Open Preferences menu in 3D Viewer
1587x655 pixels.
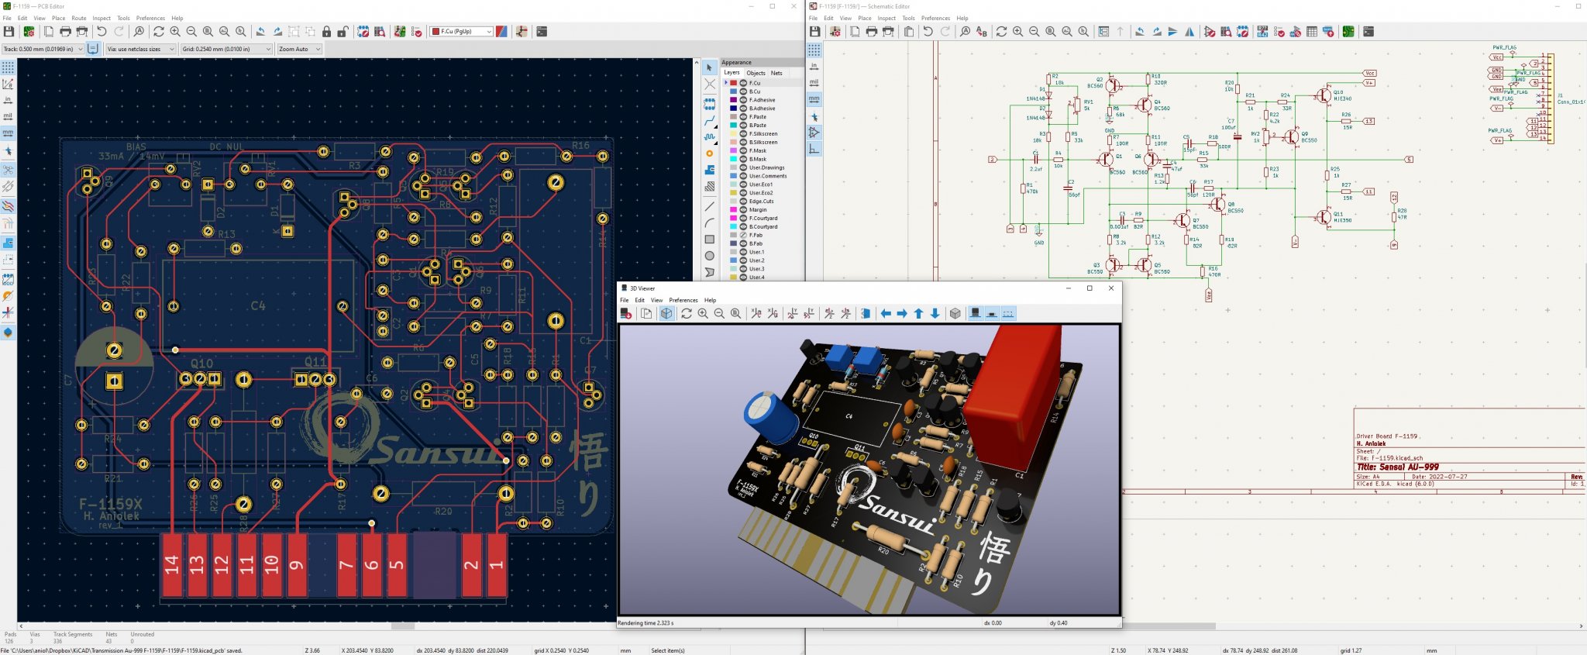[x=683, y=300]
